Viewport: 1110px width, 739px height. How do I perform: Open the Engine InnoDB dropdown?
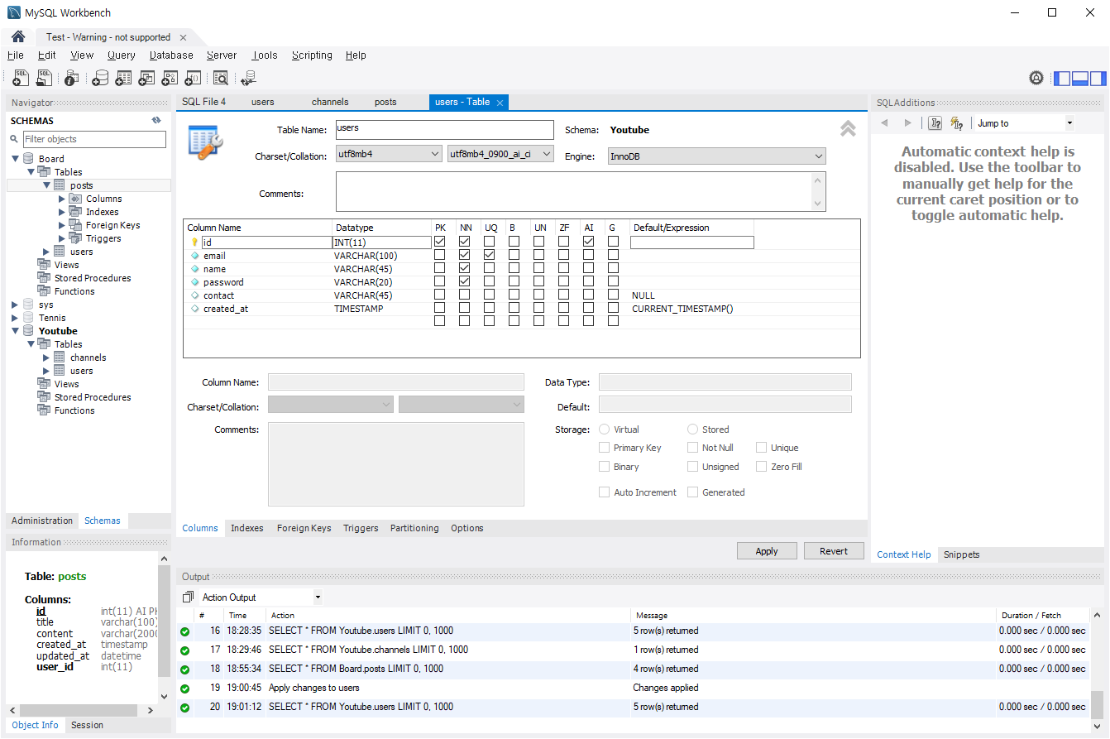(x=716, y=156)
